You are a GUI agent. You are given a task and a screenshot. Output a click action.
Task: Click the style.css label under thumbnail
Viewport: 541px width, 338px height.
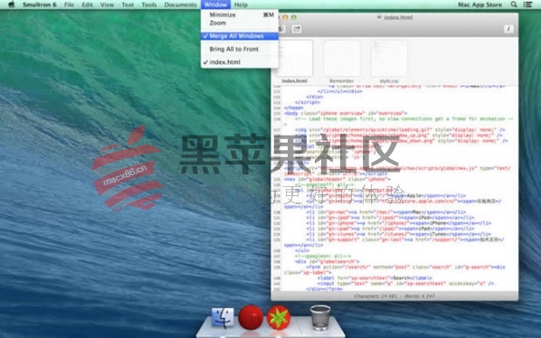[389, 81]
